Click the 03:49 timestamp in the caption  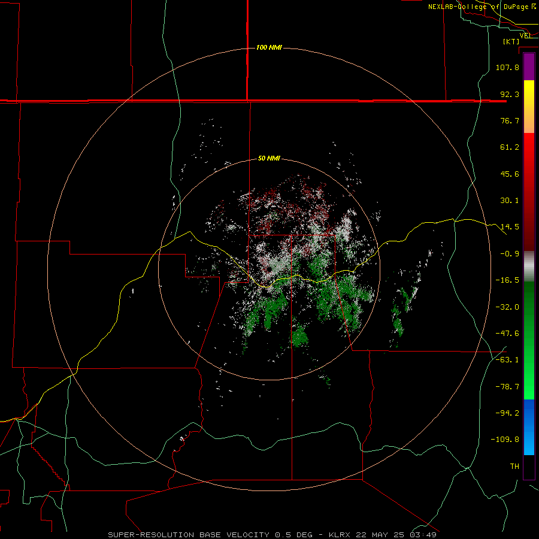423,535
